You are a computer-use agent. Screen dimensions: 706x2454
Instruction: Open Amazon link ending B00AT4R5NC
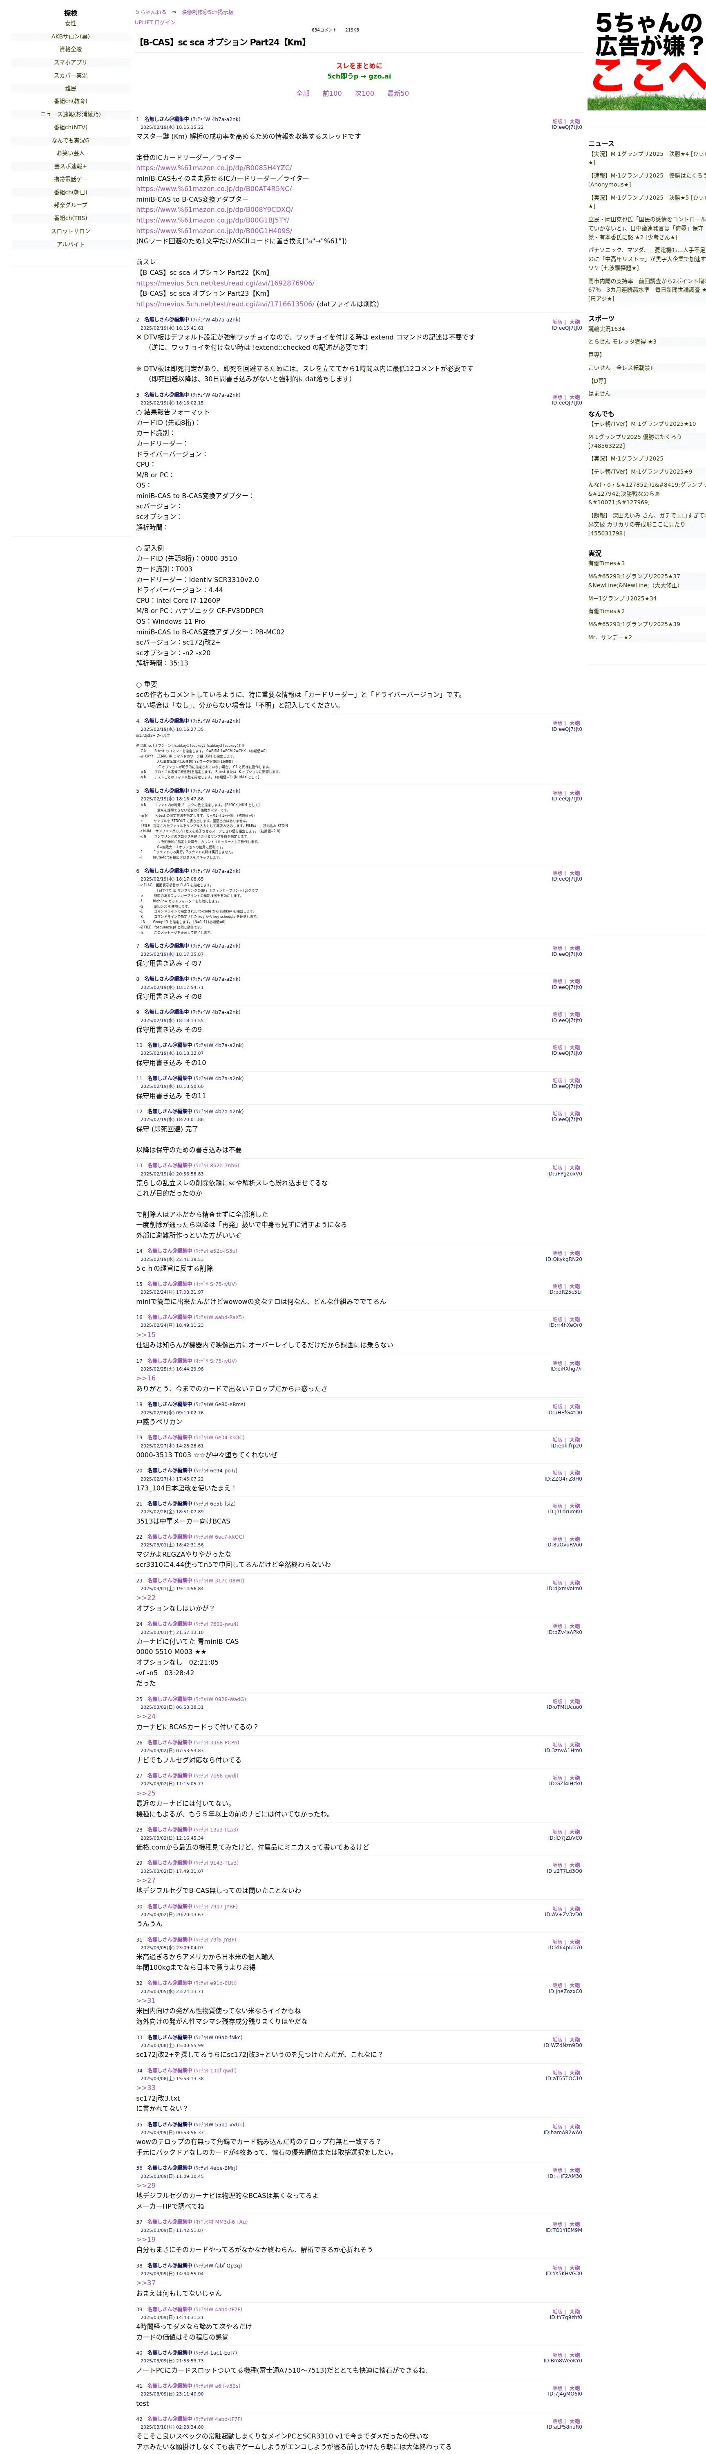pos(214,189)
